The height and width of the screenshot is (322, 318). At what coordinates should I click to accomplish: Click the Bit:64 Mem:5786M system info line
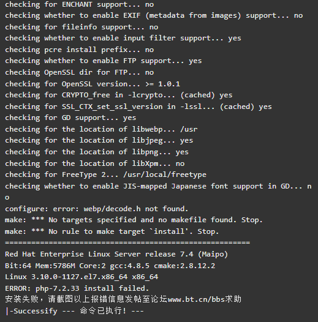coord(110,266)
